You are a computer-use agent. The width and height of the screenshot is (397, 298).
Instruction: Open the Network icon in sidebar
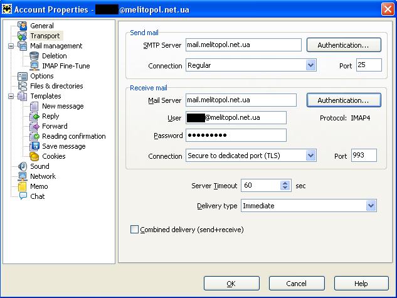pyautogui.click(x=23, y=176)
